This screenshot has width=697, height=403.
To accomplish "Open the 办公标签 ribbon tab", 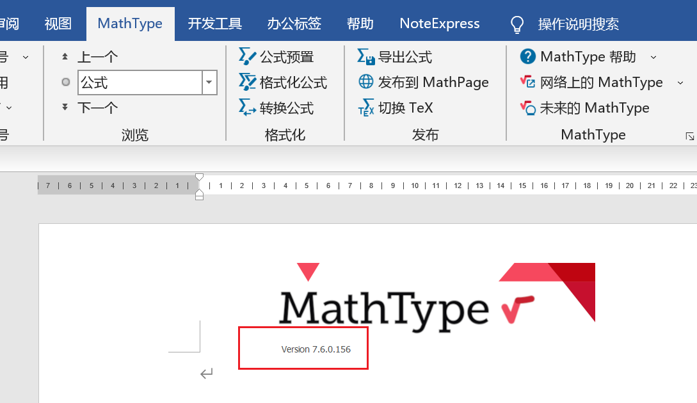I will (294, 24).
